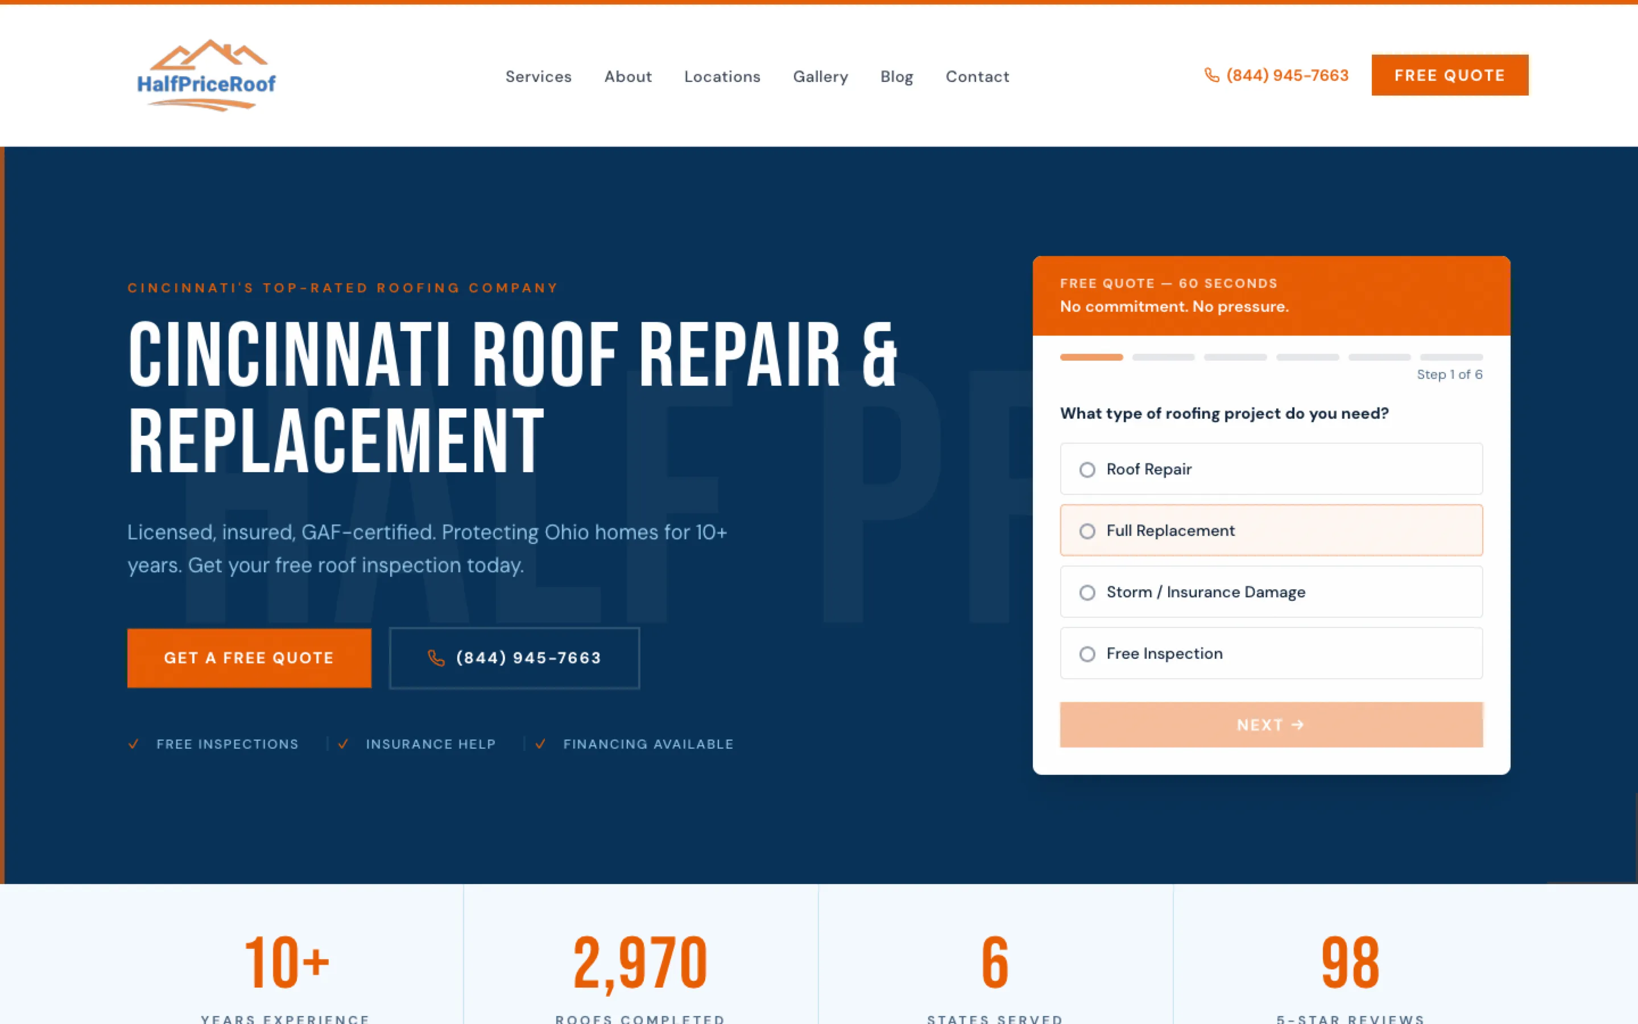This screenshot has height=1024, width=1638.
Task: Click the checkmark next to INSURANCE HELP
Action: tap(344, 744)
